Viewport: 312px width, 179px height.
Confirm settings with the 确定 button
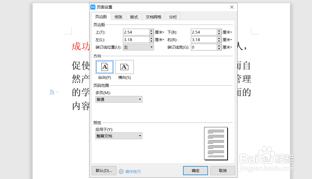coord(195,170)
